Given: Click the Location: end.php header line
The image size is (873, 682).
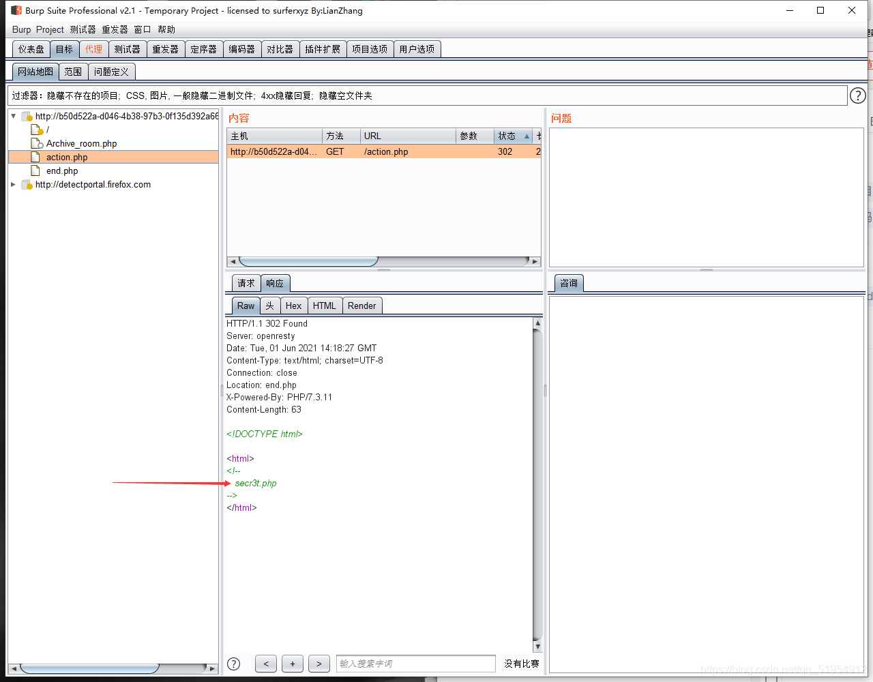Looking at the screenshot, I should pos(261,385).
